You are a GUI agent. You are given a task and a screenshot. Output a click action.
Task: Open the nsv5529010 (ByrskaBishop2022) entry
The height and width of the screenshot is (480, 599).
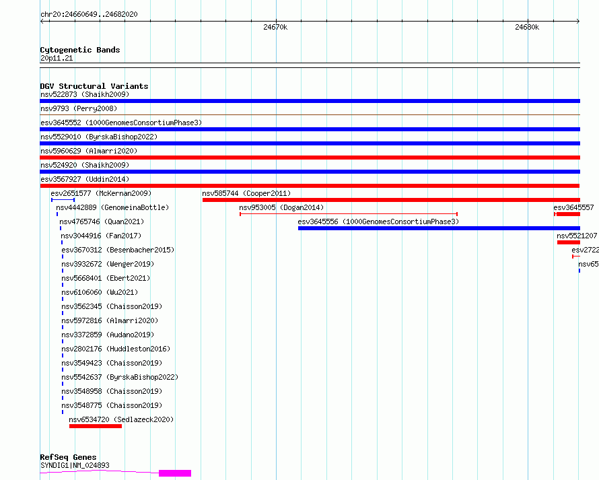click(99, 137)
